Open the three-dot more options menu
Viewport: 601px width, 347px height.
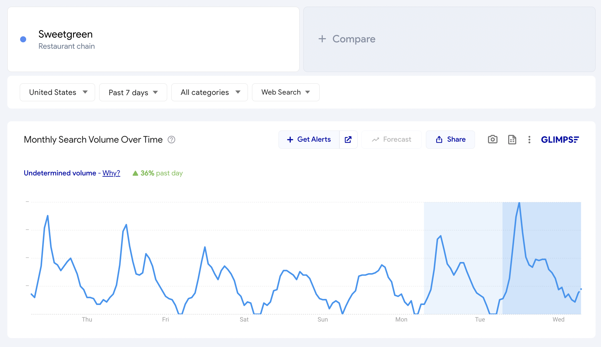point(529,139)
